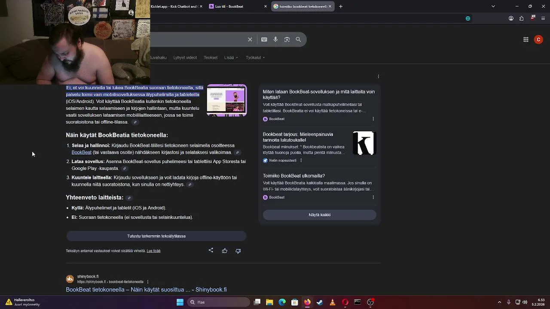Open the Windows Start menu
Image resolution: width=550 pixels, height=309 pixels.
(180, 302)
